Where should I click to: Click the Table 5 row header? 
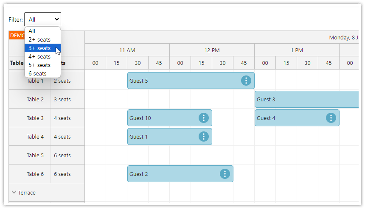point(35,155)
